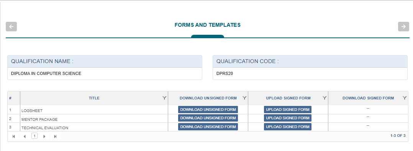Go to previous page of the table
The height and width of the screenshot is (151, 413).
click(25, 136)
